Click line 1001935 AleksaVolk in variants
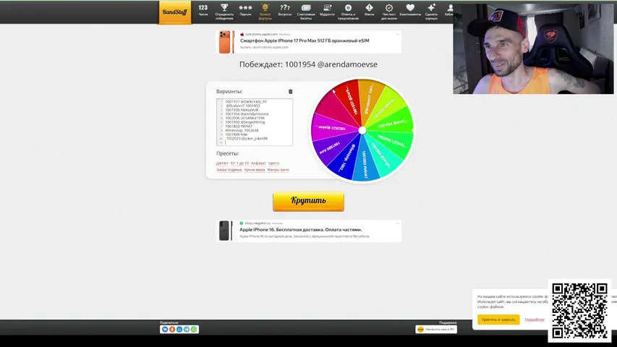The image size is (617, 347). [242, 110]
